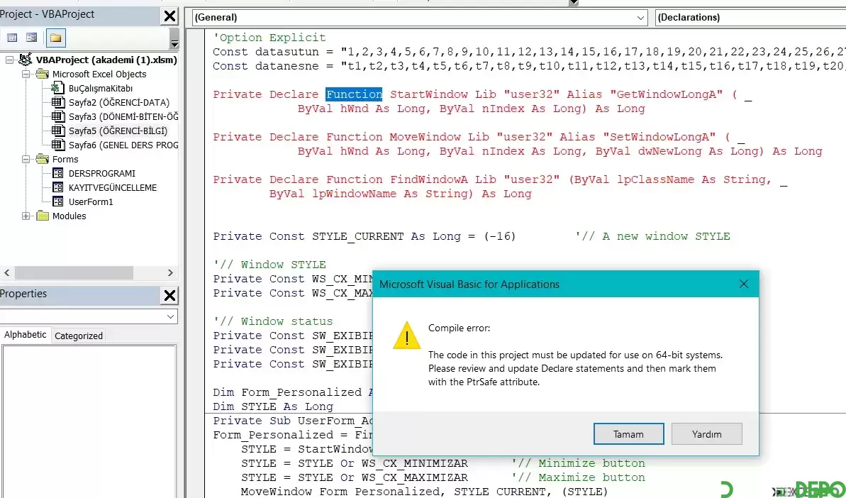
Task: Click the '// Window STYLE comment
Action: coord(269,265)
